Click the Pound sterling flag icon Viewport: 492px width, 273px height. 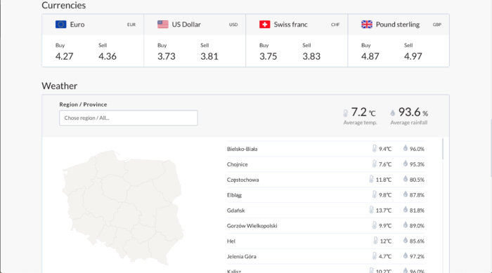[x=367, y=25]
